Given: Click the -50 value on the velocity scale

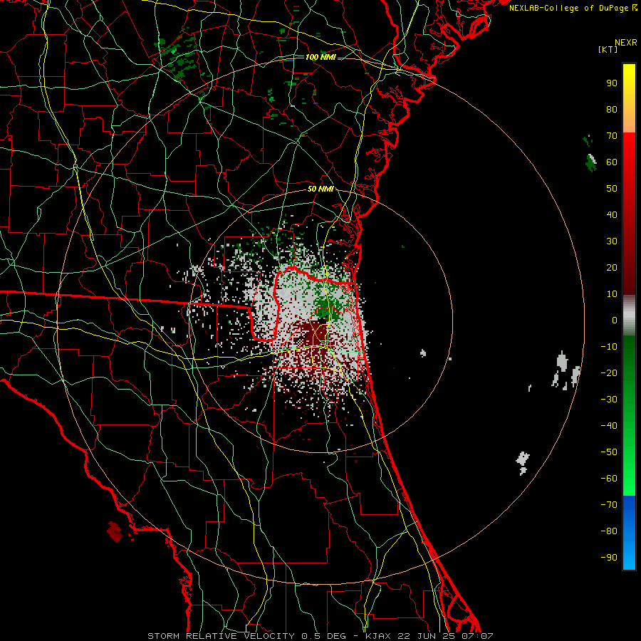Looking at the screenshot, I should (609, 452).
